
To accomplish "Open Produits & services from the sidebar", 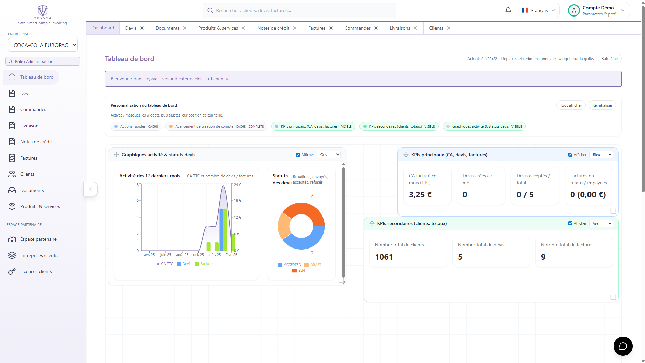I will click(40, 206).
